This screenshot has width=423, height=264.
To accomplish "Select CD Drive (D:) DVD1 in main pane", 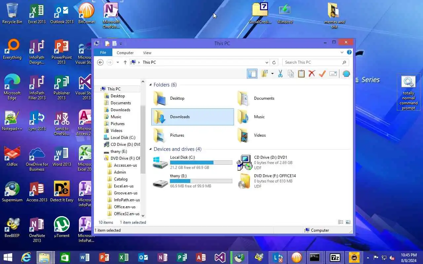I will click(x=277, y=162).
